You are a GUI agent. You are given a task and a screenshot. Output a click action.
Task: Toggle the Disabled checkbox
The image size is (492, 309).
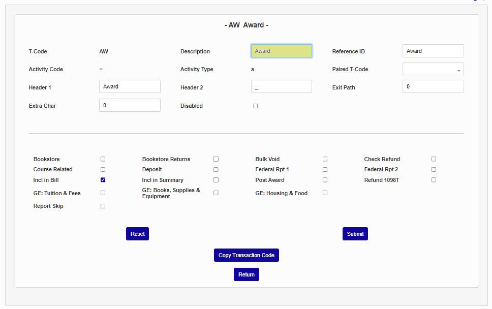256,106
